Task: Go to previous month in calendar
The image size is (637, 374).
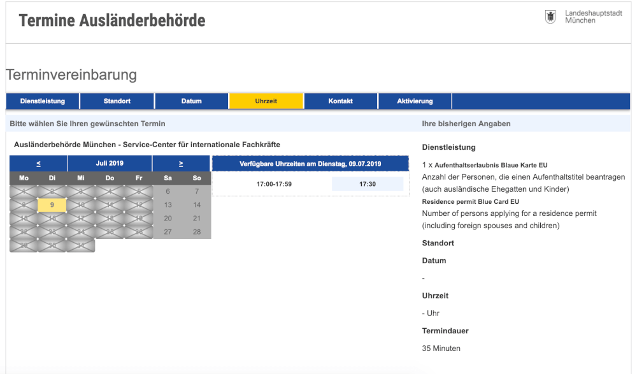Action: pyautogui.click(x=39, y=164)
